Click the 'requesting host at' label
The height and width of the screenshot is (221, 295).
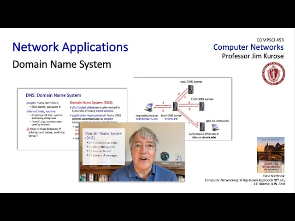pyautogui.click(x=147, y=116)
